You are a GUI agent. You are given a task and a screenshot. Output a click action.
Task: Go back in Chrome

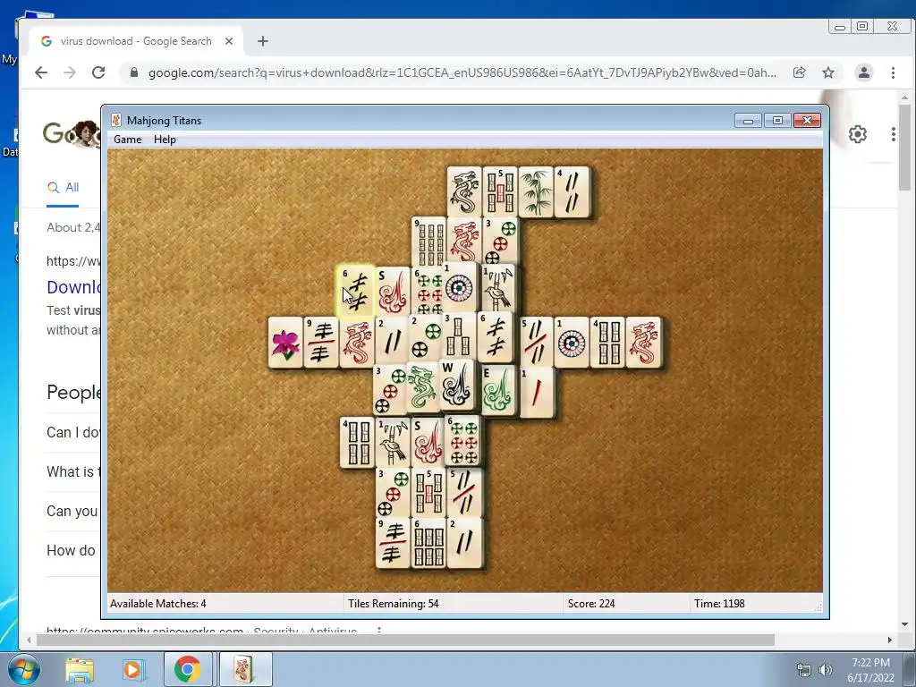(41, 72)
